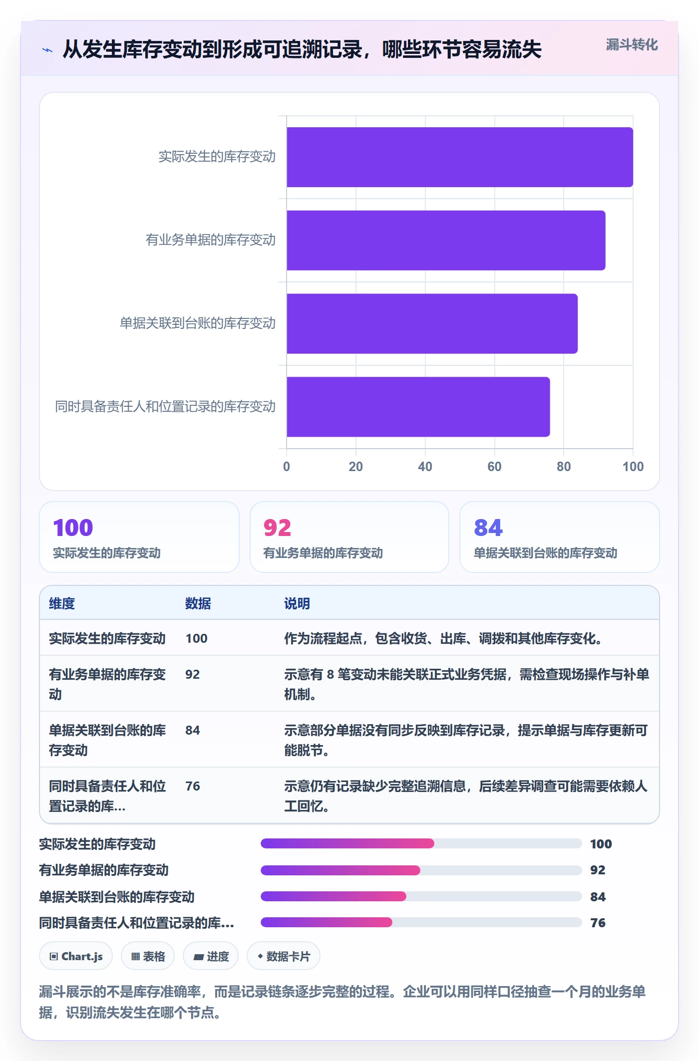The height and width of the screenshot is (1061, 699).
Task: Click the chart title 从发生库存变动到形成可追溯记录
Action: coord(302,49)
